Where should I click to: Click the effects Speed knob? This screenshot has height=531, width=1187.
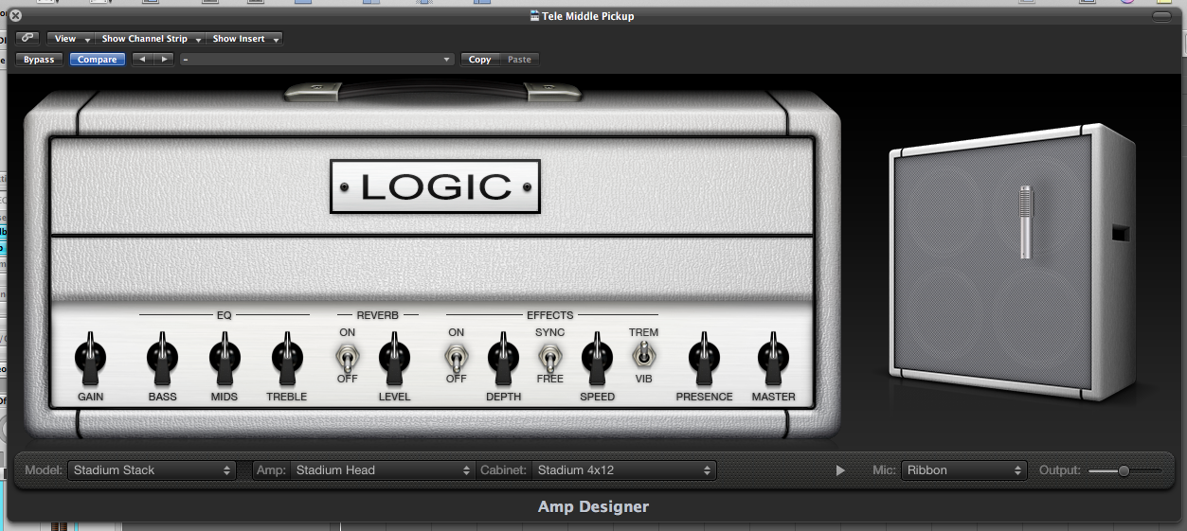point(597,359)
